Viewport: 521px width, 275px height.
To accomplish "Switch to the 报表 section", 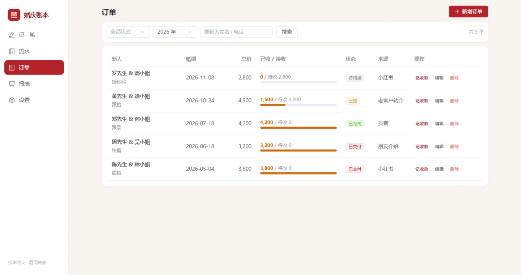I will coord(34,84).
